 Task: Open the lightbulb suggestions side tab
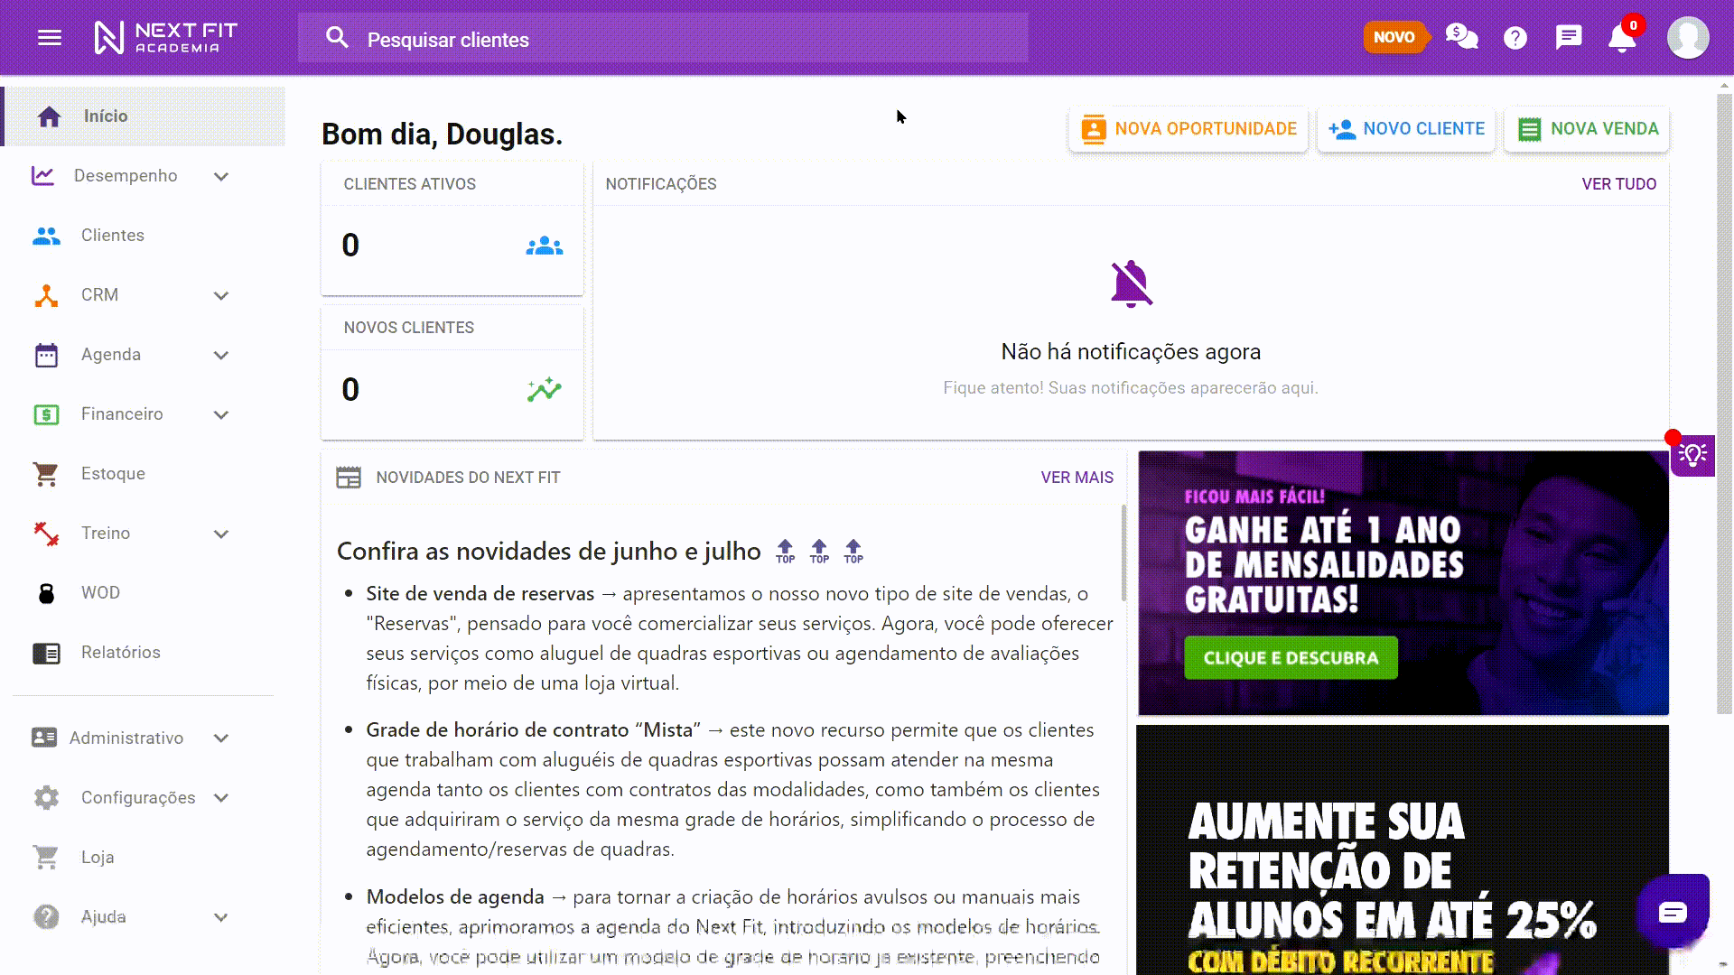1692,454
